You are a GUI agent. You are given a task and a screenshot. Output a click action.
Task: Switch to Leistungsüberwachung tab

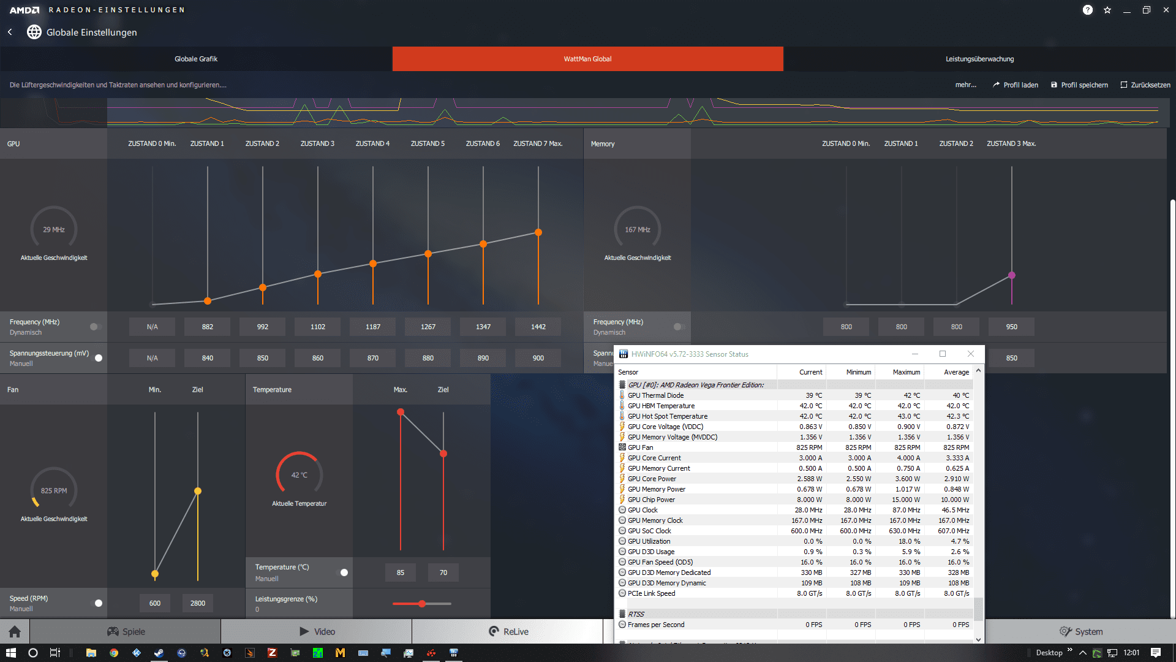tap(979, 59)
